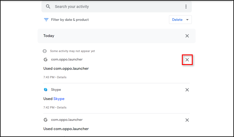Click the Skype app icon

tap(45, 90)
